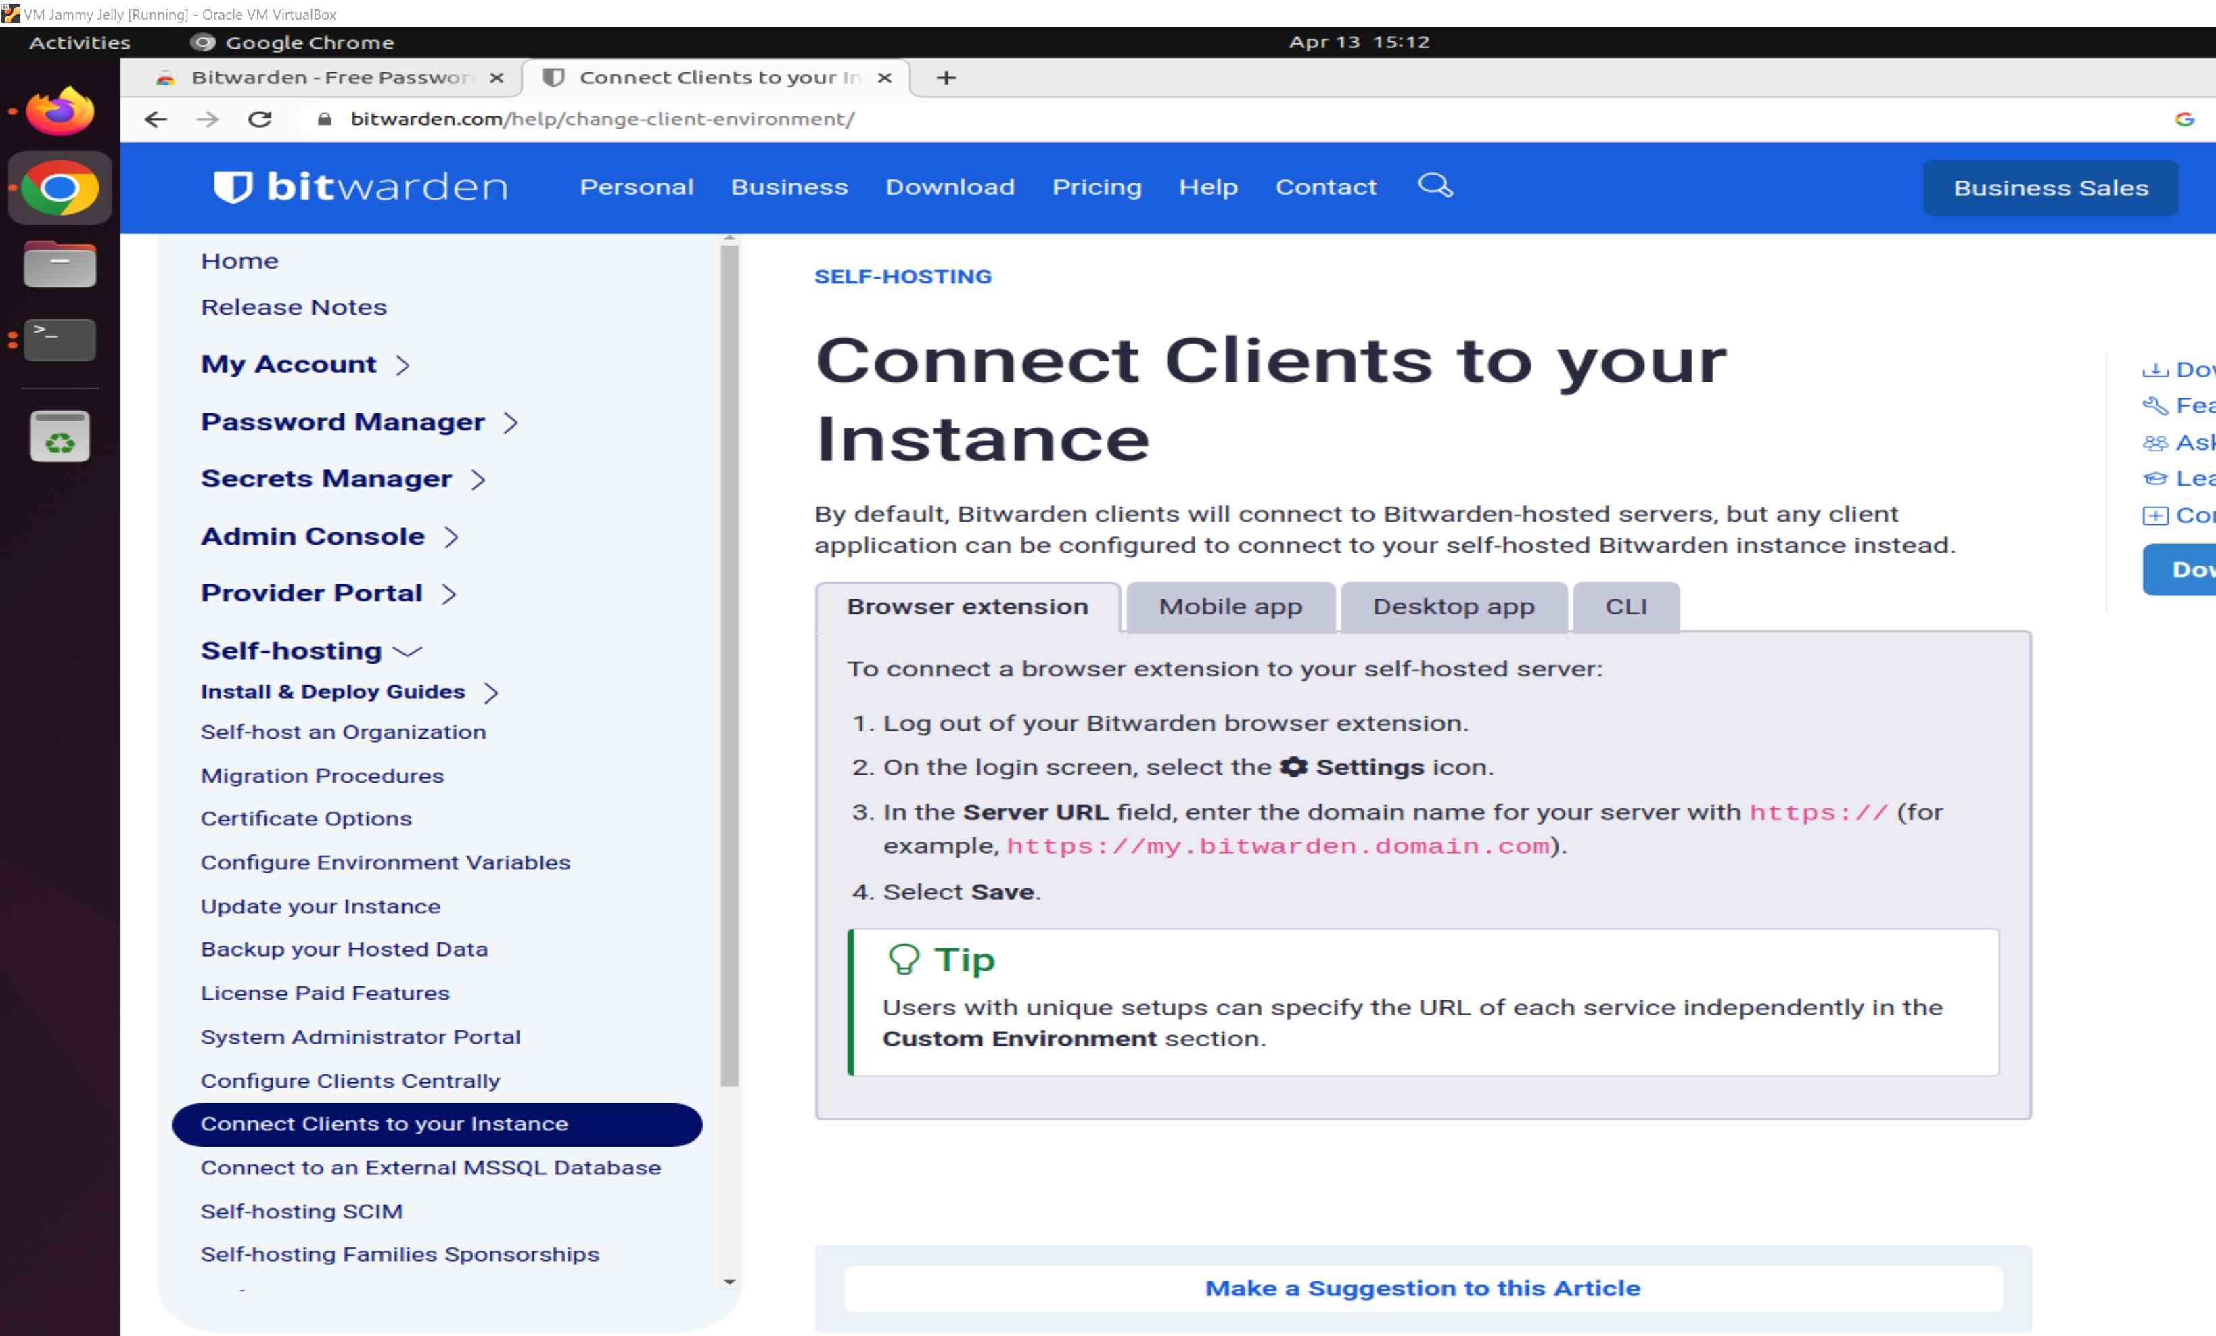Expand Password Manager in sidebar

pyautogui.click(x=511, y=423)
